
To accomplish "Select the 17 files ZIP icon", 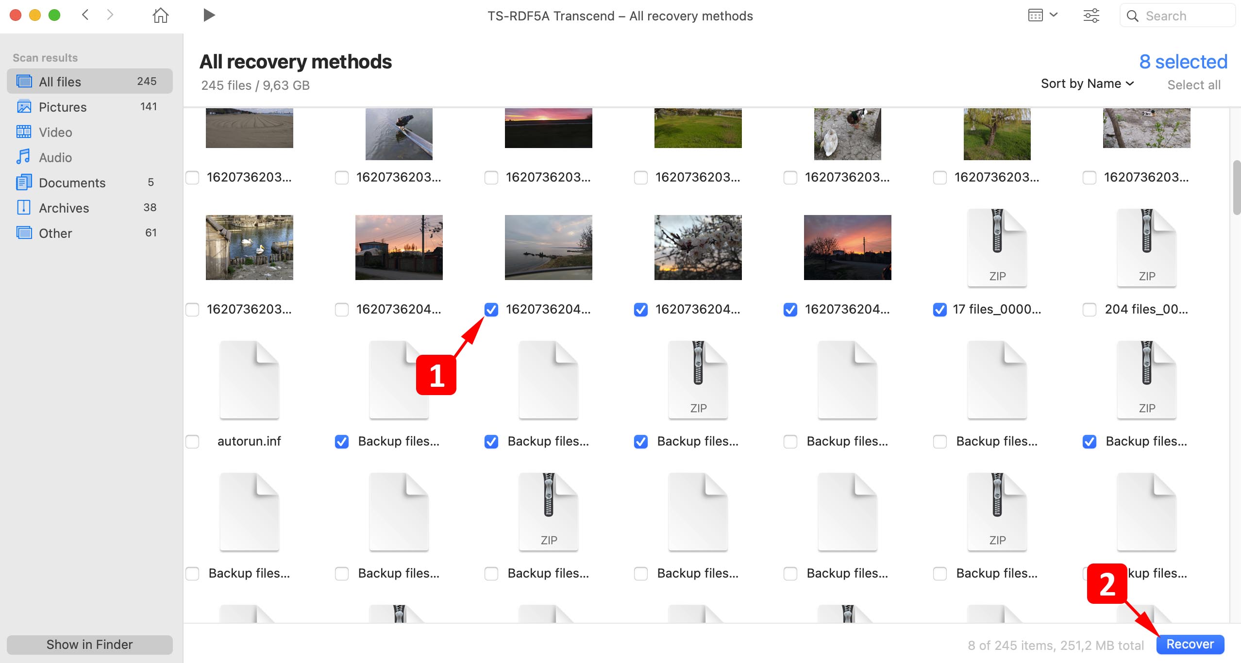I will 997,248.
